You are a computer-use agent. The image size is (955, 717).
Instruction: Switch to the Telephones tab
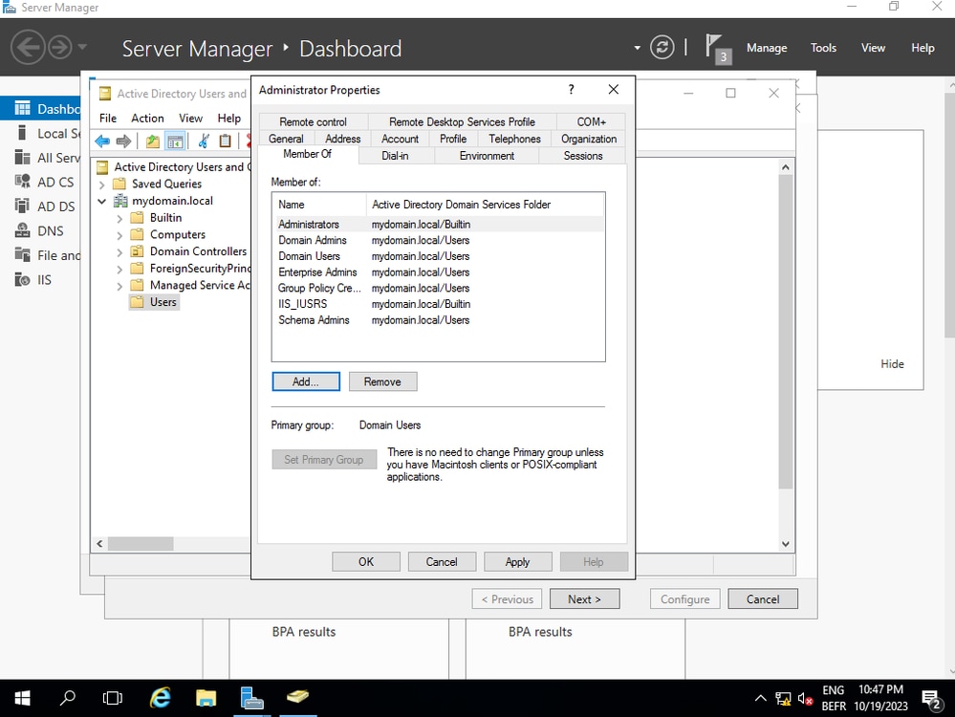(514, 139)
